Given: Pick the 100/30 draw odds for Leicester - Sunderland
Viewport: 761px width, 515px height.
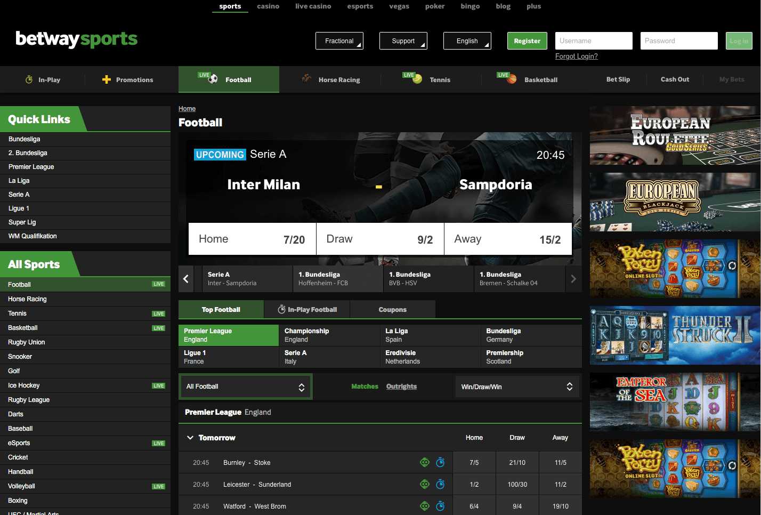Looking at the screenshot, I should point(517,484).
